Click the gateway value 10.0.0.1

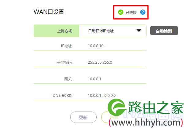pos(94,79)
